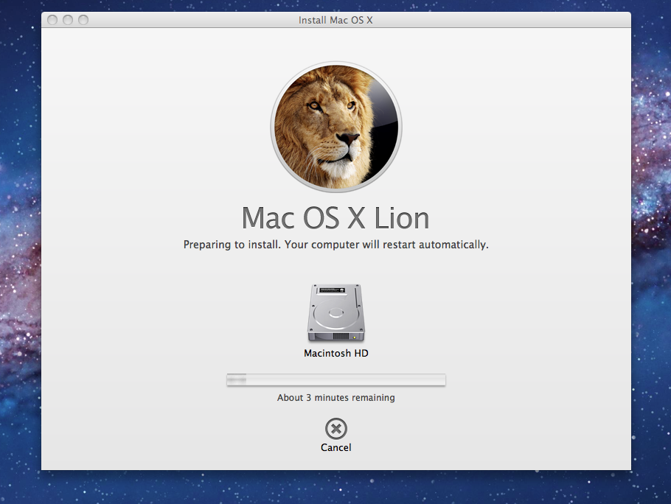Click the Cancel X icon
This screenshot has width=671, height=504.
[x=336, y=428]
